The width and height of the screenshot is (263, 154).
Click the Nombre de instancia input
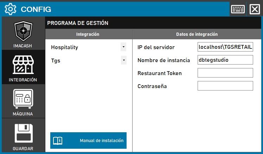[x=225, y=60]
